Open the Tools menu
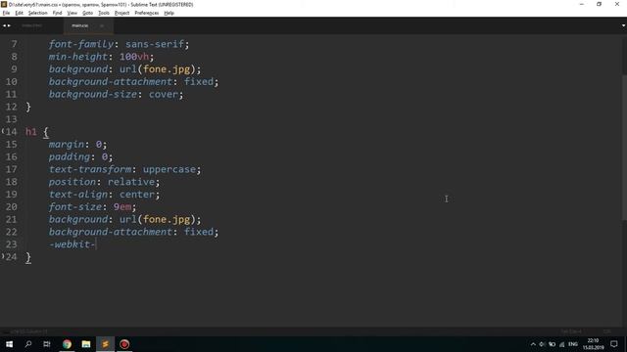The height and width of the screenshot is (352, 627). 104,13
